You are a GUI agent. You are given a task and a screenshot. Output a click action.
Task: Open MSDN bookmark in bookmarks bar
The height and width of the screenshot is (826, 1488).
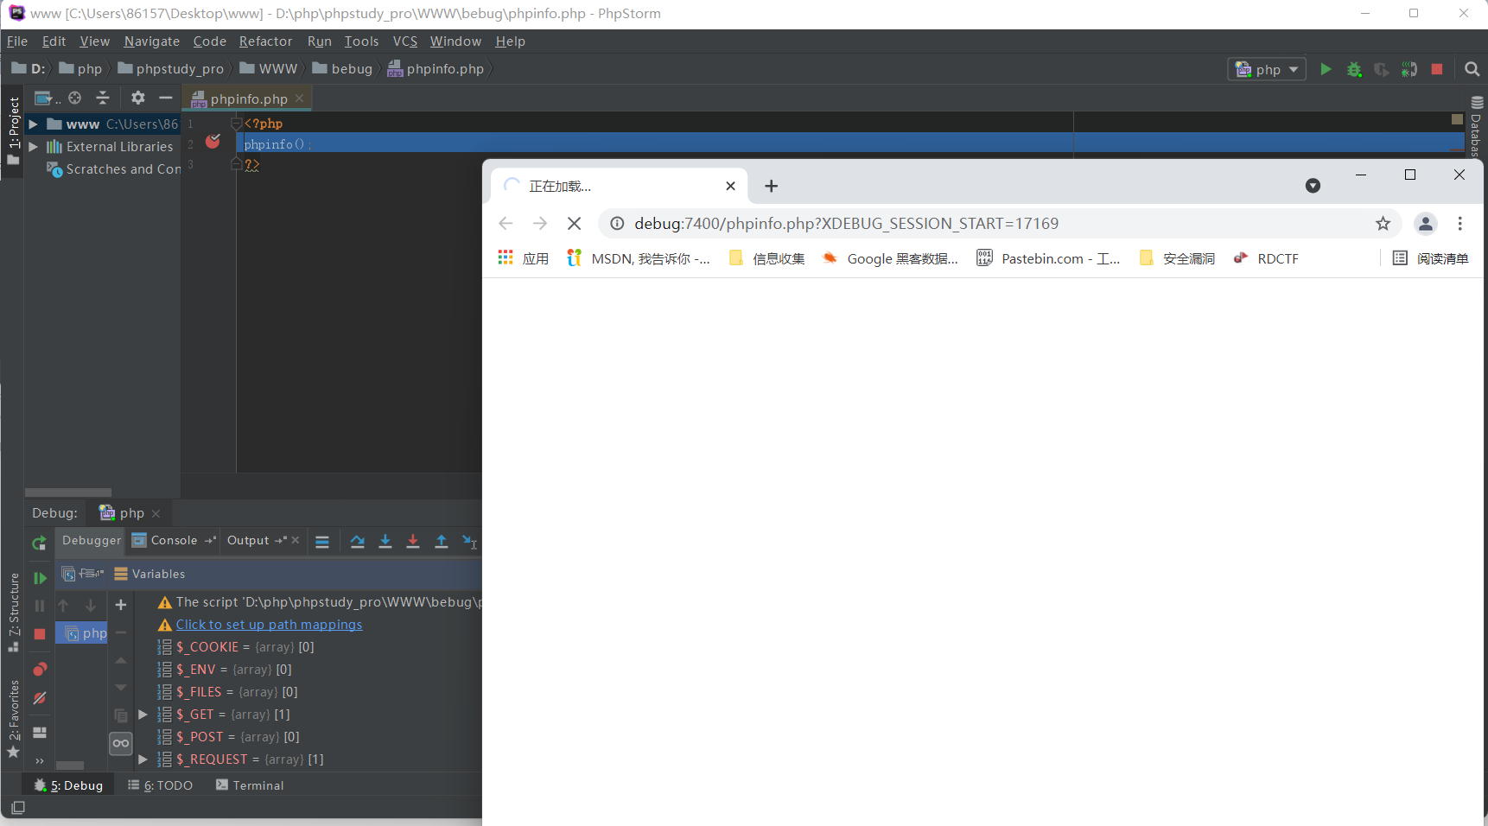click(639, 258)
